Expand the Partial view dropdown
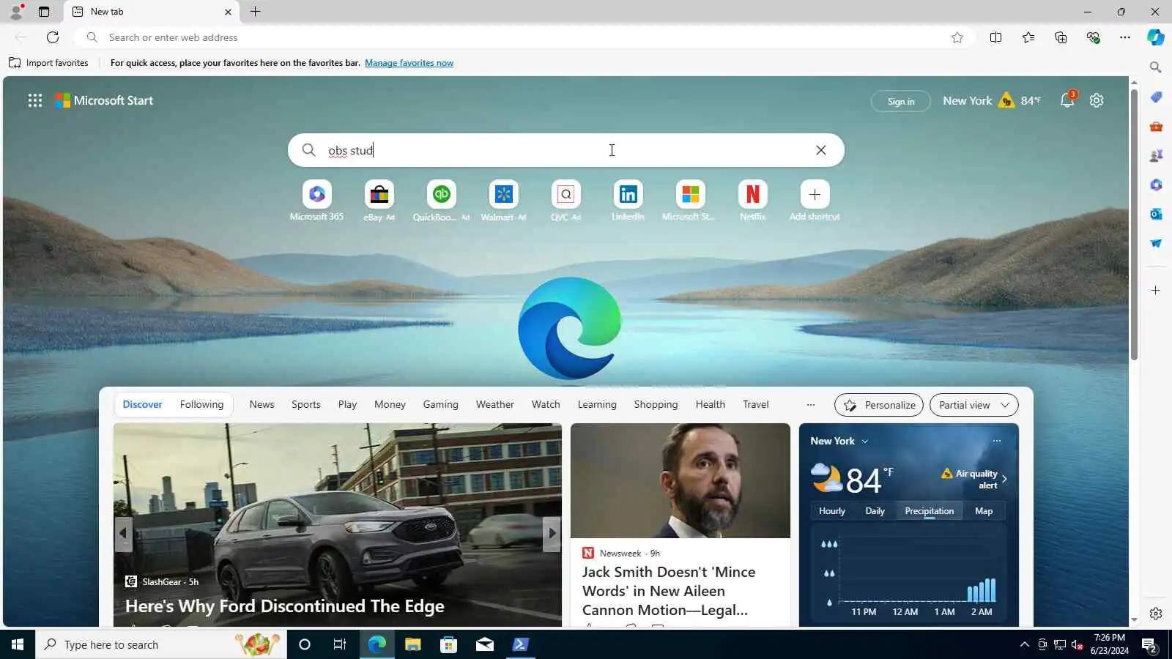Image resolution: width=1172 pixels, height=659 pixels. 974,405
